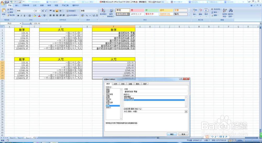Center text horizontally
The image size is (262, 143).
coord(54,15)
